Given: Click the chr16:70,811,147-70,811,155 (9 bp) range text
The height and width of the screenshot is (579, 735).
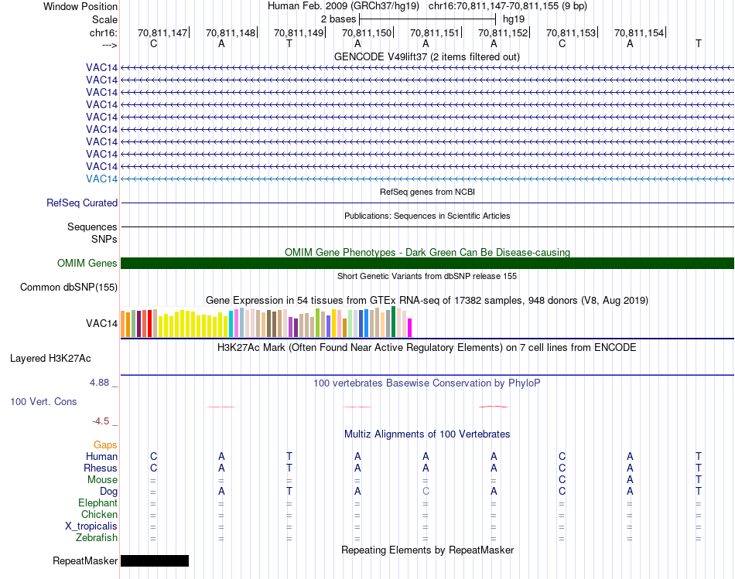Looking at the screenshot, I should coord(508,6).
